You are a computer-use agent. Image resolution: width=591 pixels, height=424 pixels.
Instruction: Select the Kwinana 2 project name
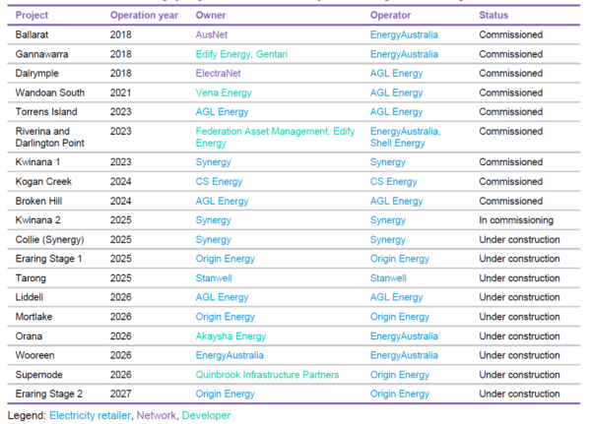pos(38,220)
